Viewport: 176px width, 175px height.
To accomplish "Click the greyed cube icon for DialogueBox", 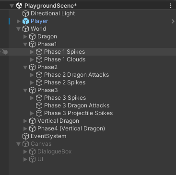I will click(32, 152).
